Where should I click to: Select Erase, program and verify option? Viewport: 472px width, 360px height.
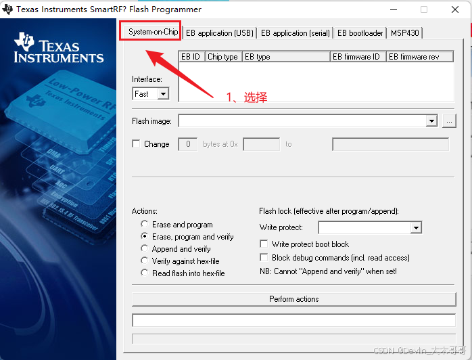coord(145,236)
